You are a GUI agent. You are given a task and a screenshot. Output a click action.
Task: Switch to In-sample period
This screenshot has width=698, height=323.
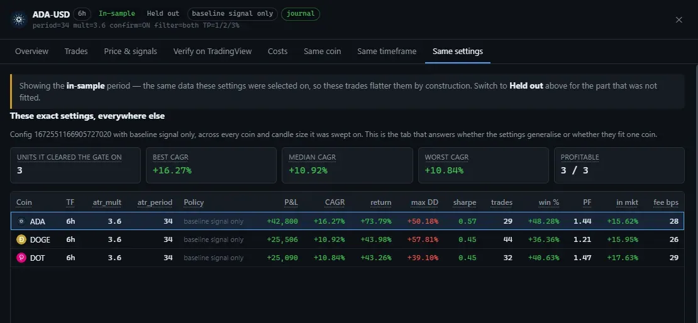pyautogui.click(x=116, y=13)
